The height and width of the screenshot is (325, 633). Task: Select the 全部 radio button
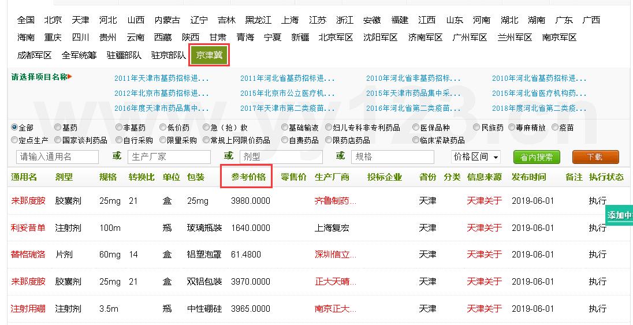pos(14,128)
